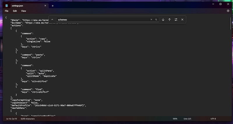Open the View menu
Viewport: 233px width, 124px height.
click(24, 11)
